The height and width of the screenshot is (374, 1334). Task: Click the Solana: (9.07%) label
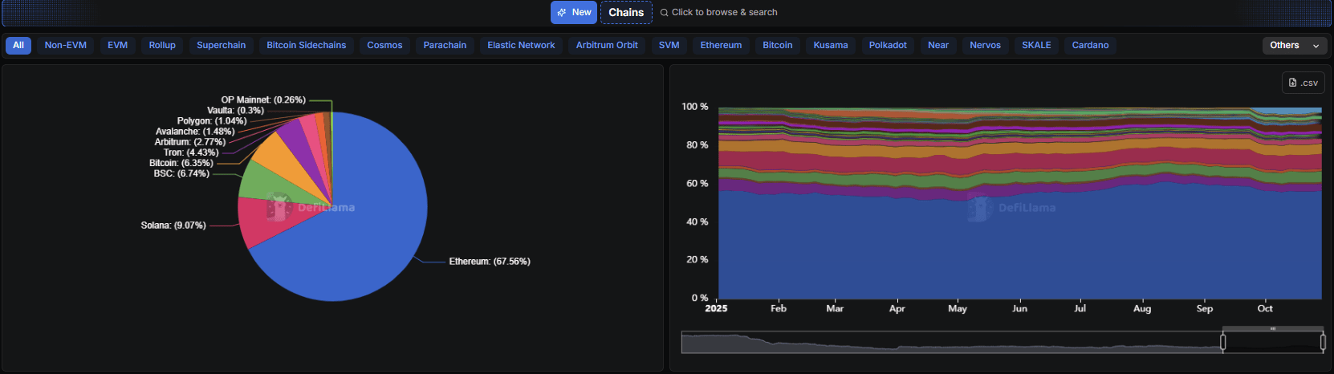[173, 226]
